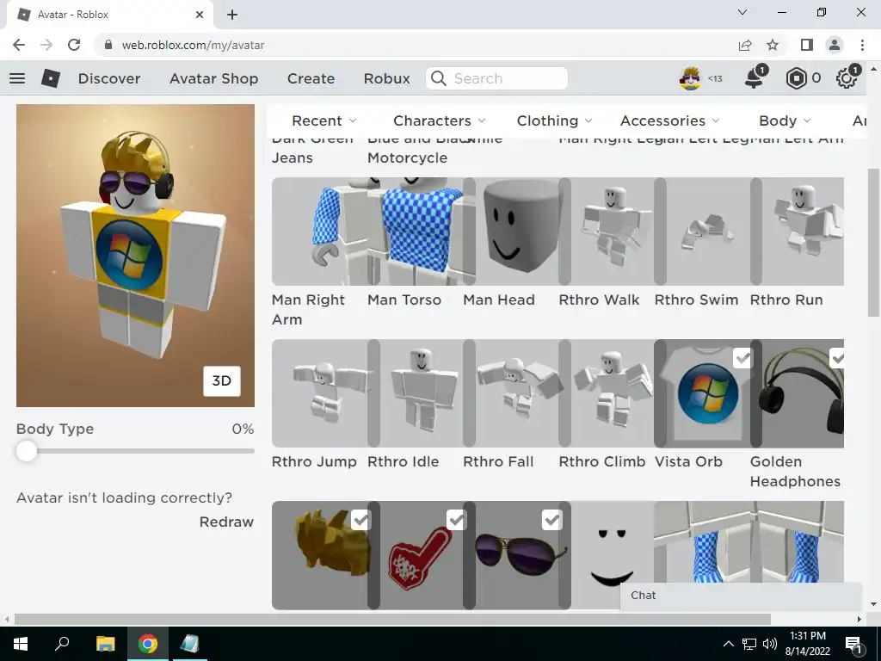
Task: Expand the Accessories dropdown
Action: pos(669,120)
